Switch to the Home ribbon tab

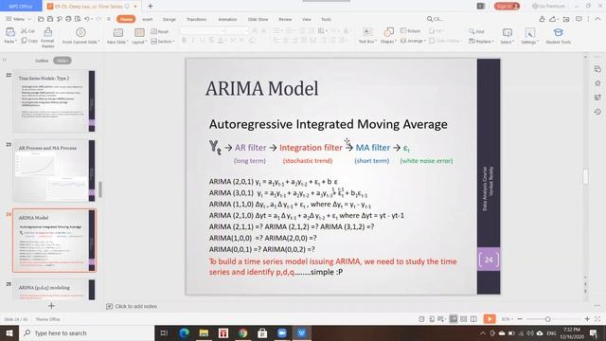(126, 19)
